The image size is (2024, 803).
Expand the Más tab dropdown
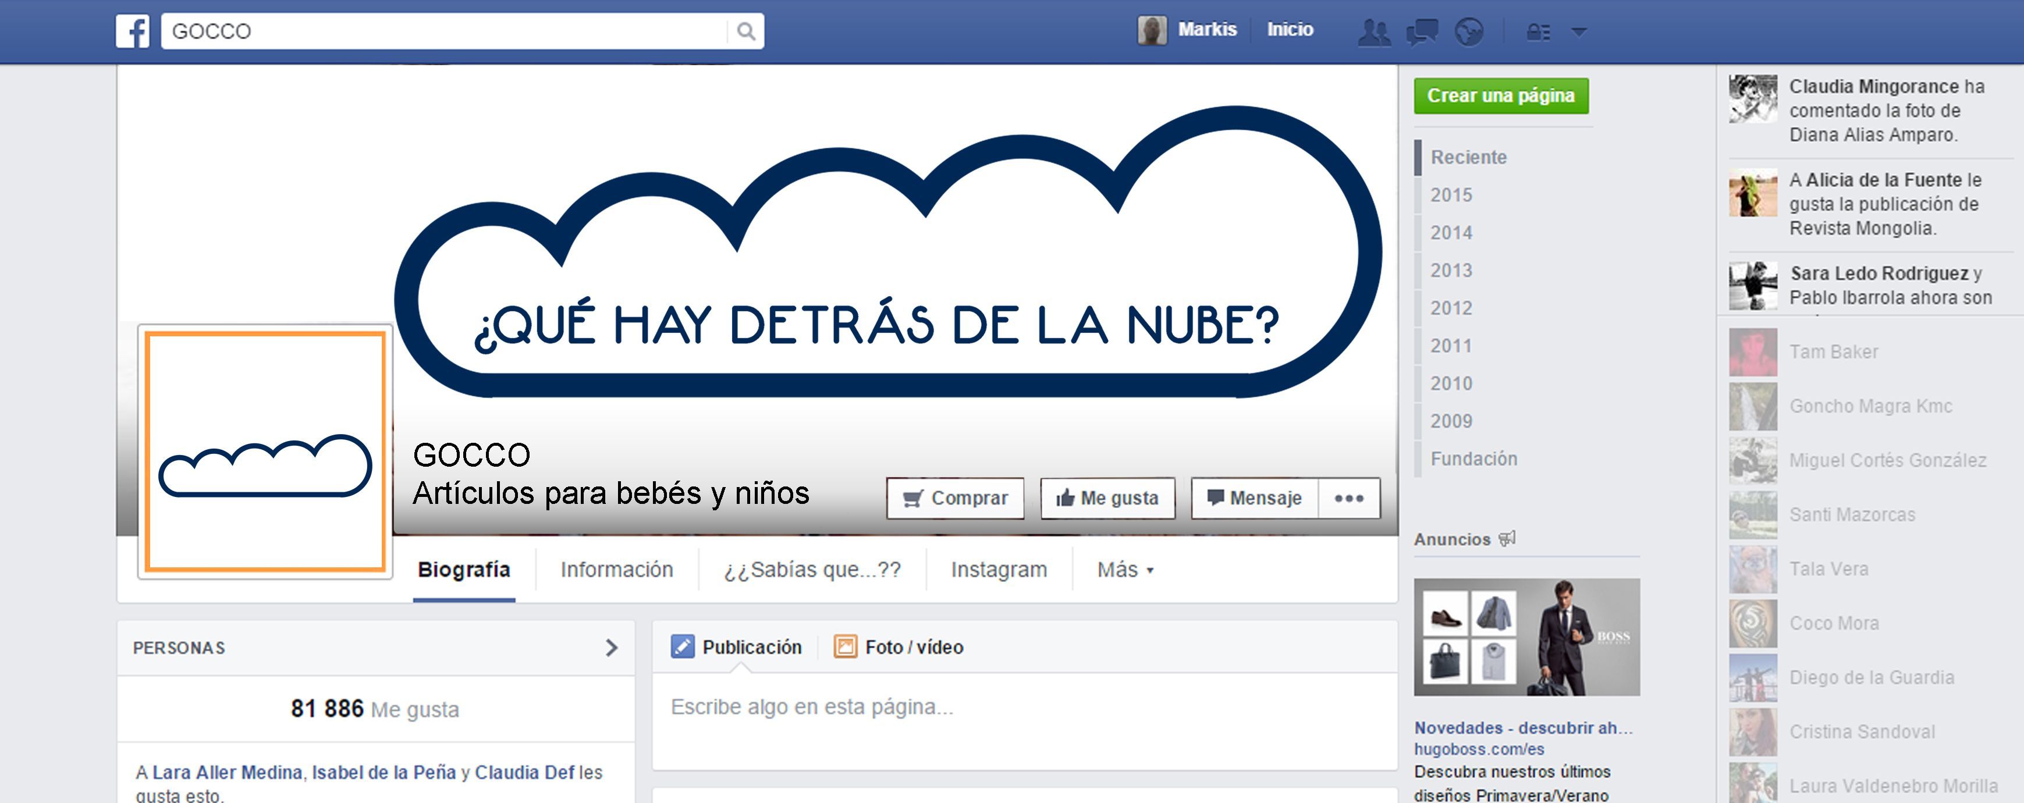(x=1125, y=570)
